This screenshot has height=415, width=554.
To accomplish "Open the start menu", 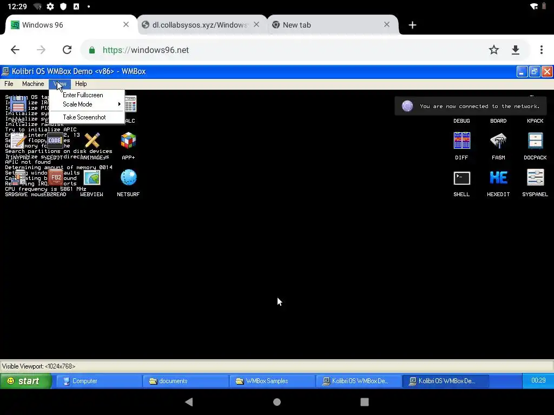I will 25,381.
